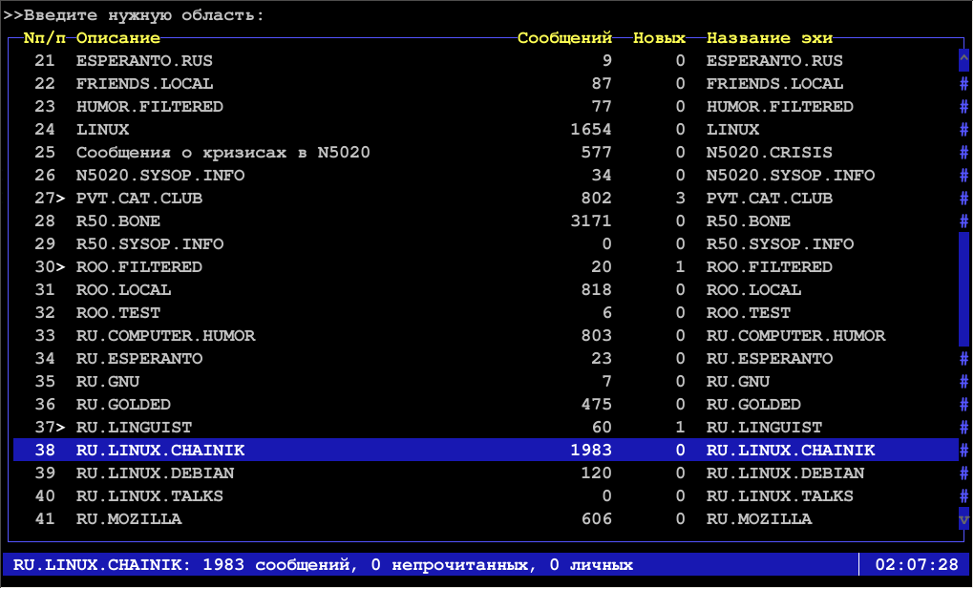
Task: Click the 'Название эхи' column header
Action: click(770, 38)
